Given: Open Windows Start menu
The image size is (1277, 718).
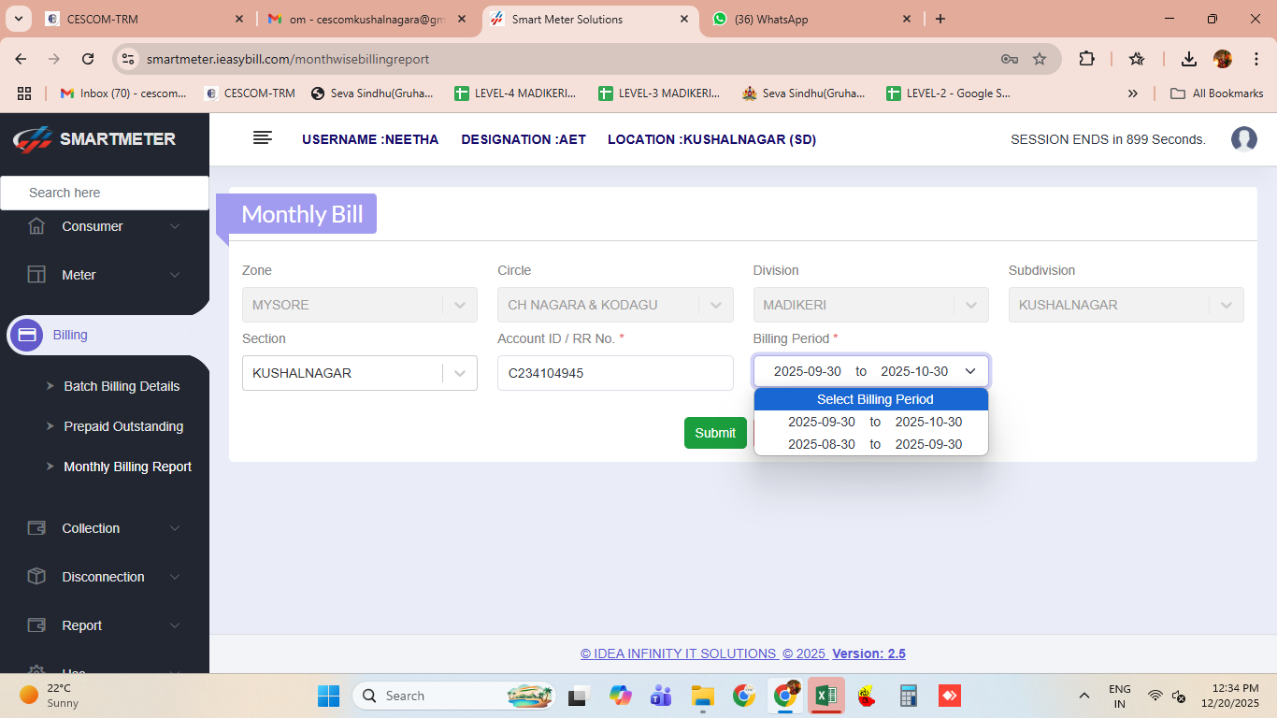Looking at the screenshot, I should pos(329,696).
